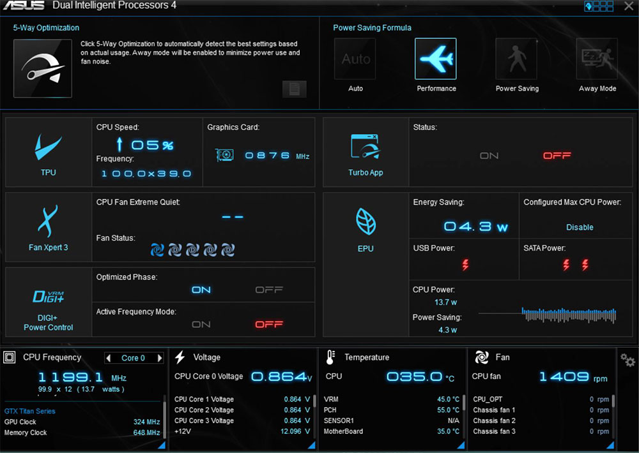
Task: Select Performance power saving mode
Action: (436, 59)
